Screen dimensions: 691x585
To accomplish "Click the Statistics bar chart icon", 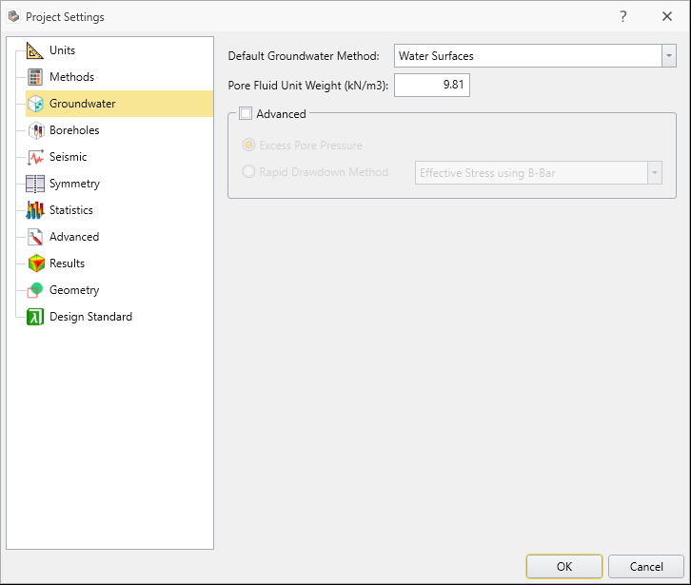I will click(x=35, y=210).
